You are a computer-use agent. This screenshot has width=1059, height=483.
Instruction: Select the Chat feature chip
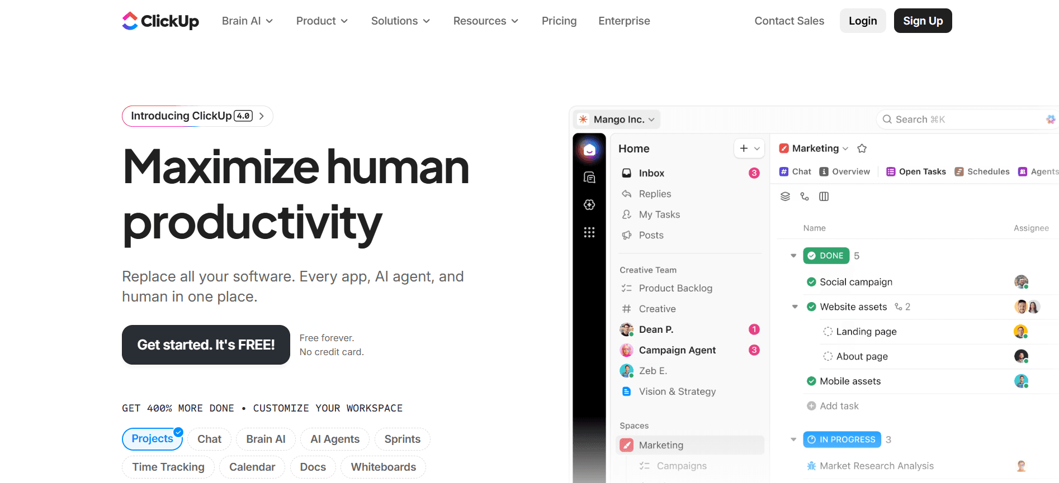click(x=209, y=439)
